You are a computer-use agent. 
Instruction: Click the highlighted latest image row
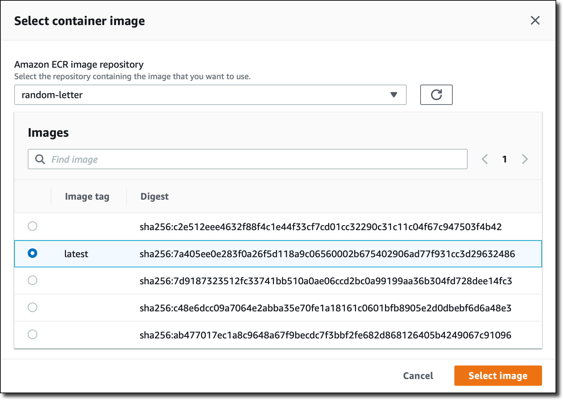[x=271, y=254]
